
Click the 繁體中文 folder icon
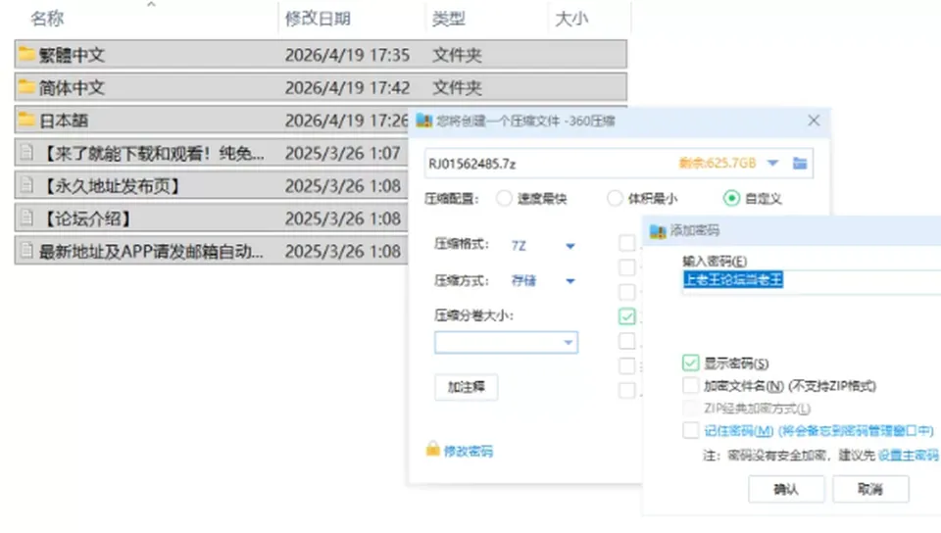point(25,54)
